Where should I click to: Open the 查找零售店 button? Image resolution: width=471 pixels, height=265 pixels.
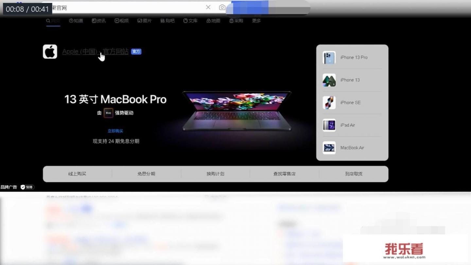pos(284,174)
